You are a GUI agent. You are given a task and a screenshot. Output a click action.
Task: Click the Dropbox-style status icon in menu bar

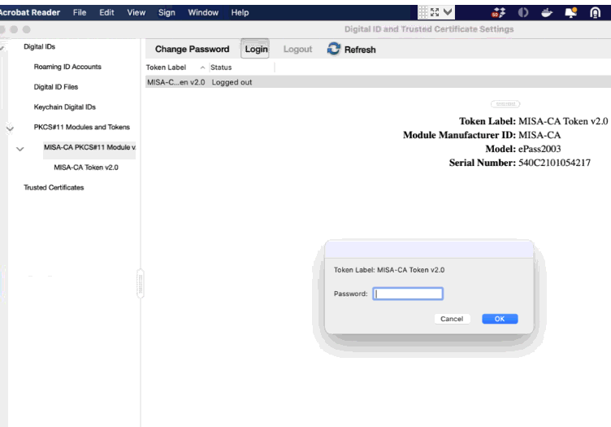coord(498,12)
